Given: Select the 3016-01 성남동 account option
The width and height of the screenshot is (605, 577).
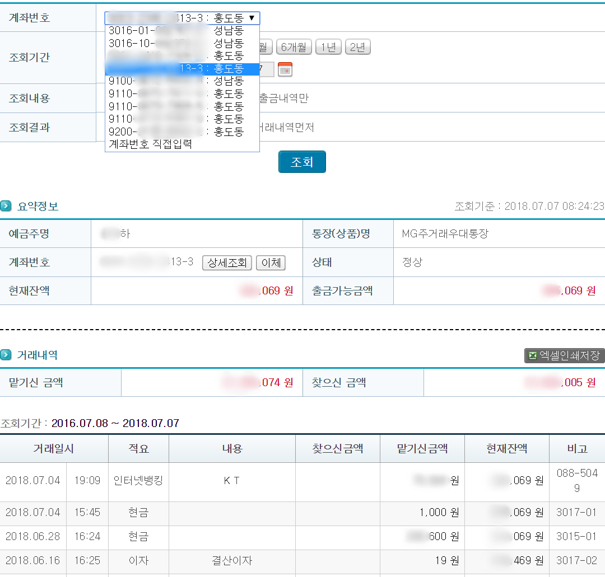Looking at the screenshot, I should coord(176,31).
